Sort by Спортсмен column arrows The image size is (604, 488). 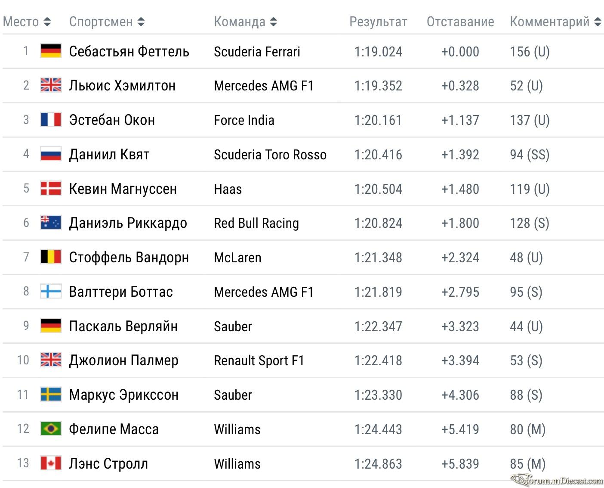141,22
